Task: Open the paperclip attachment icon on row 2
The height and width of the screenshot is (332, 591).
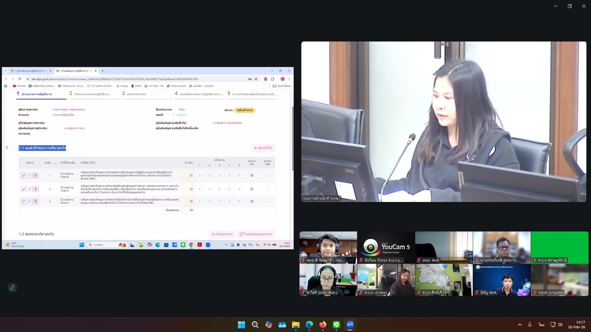Action: (x=30, y=189)
